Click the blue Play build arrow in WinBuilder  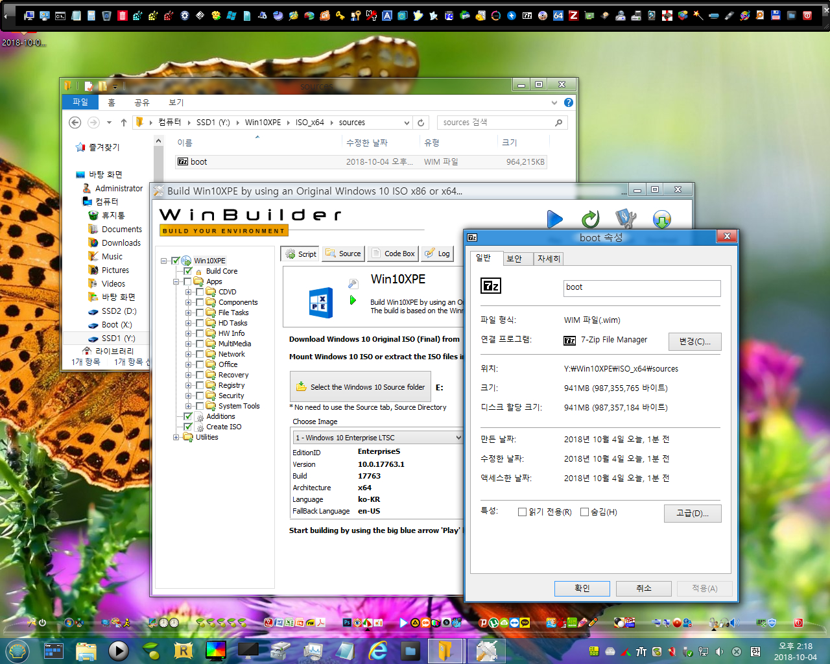554,219
